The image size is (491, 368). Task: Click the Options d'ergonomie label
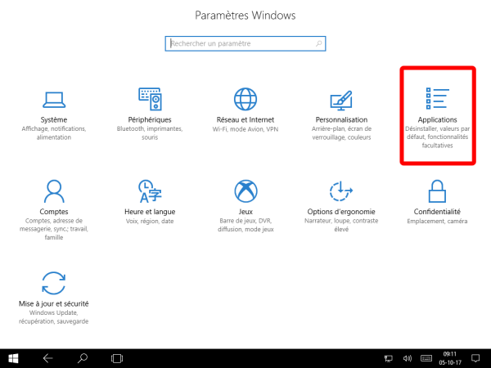pyautogui.click(x=341, y=212)
